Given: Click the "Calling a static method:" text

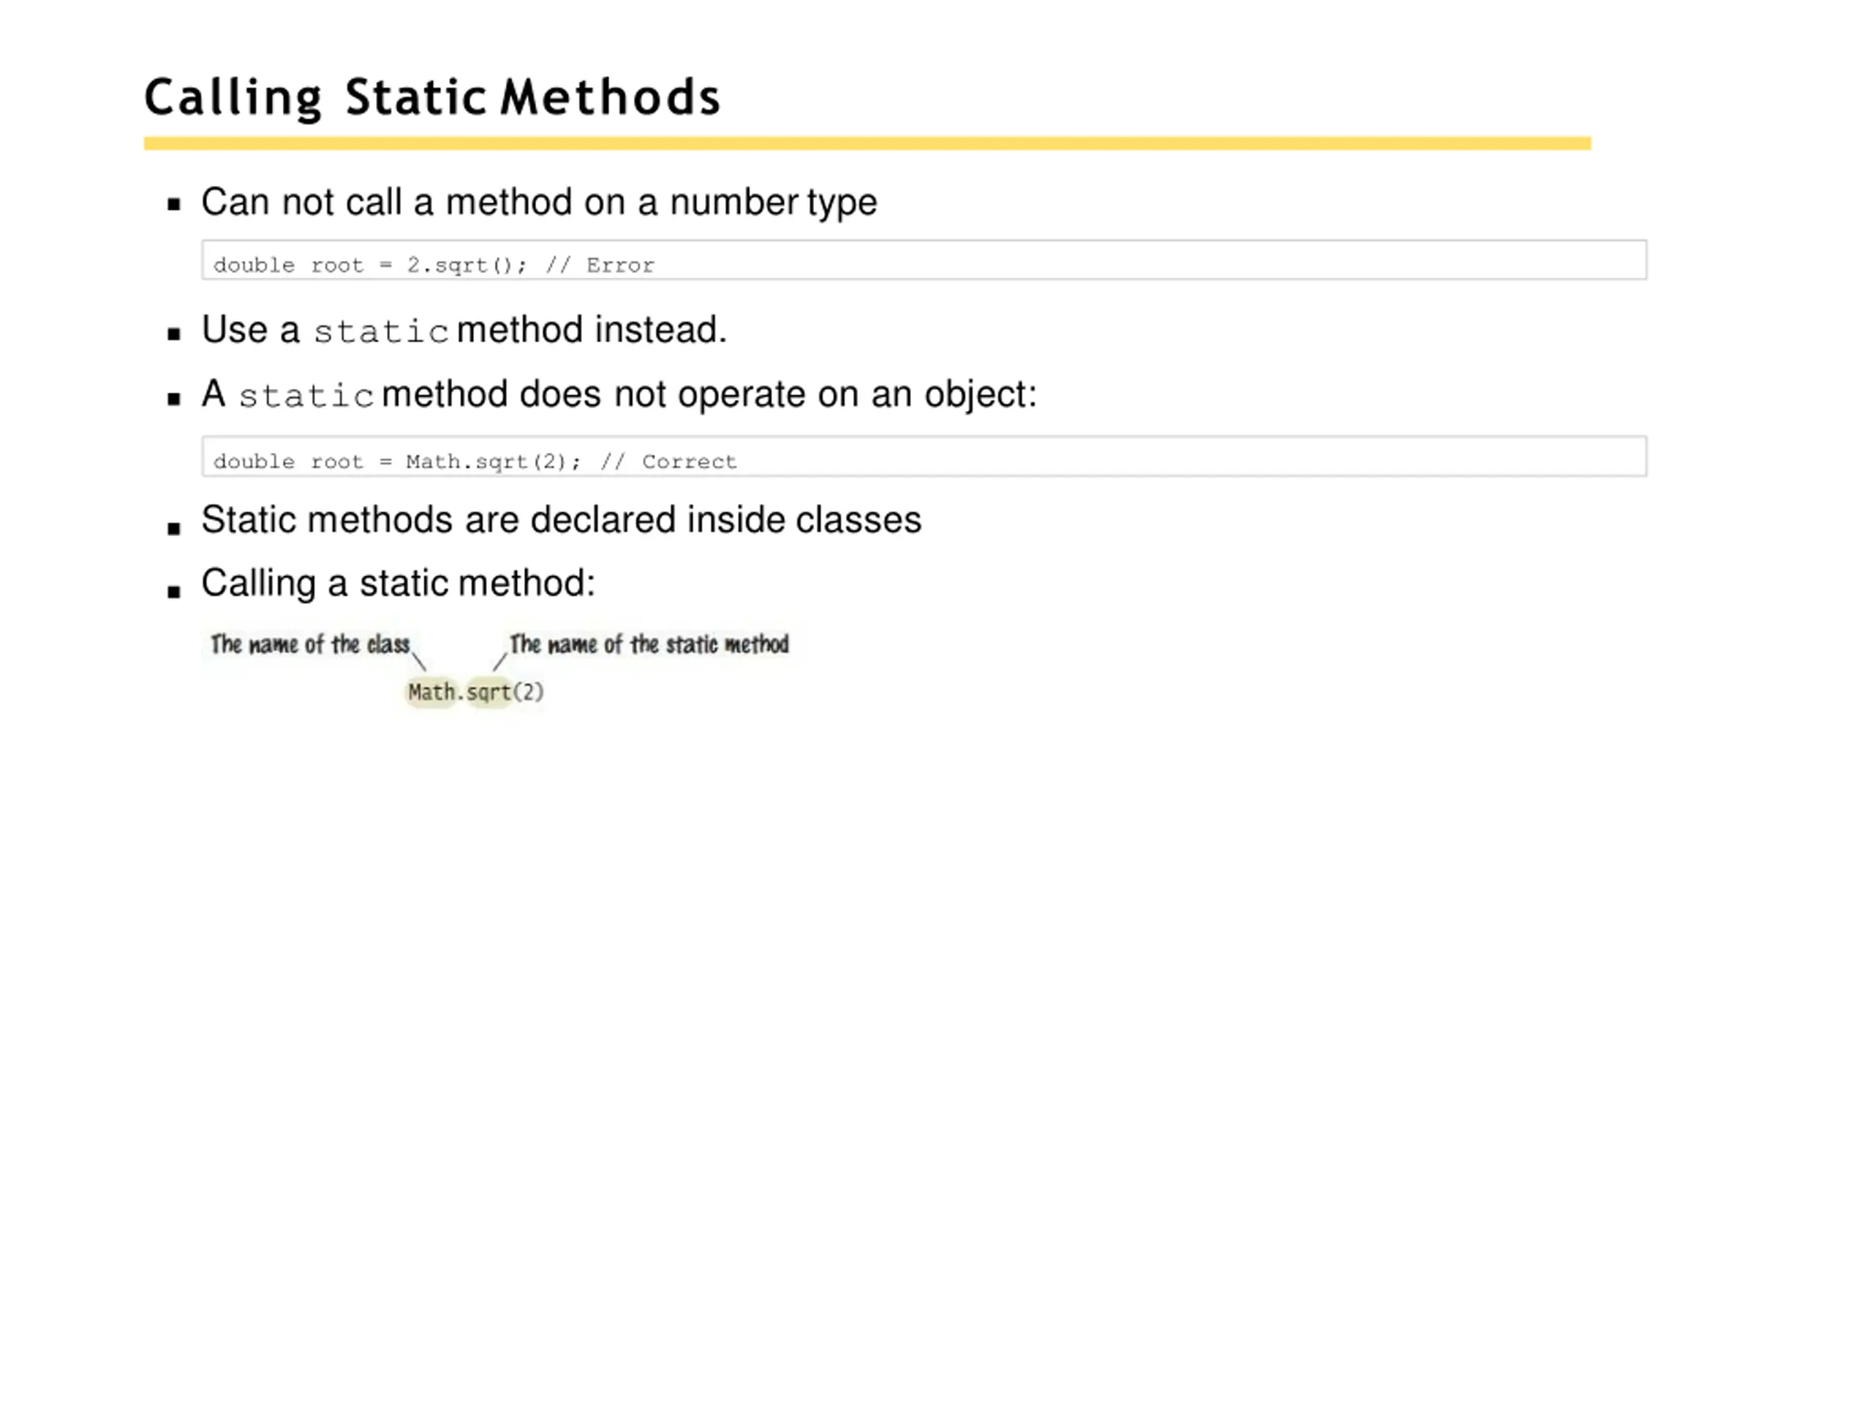Looking at the screenshot, I should (x=398, y=583).
